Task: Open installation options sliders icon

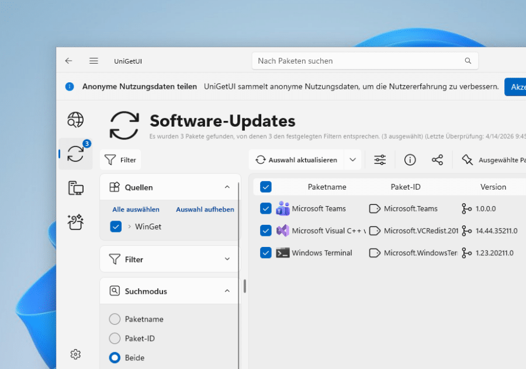Action: pos(380,160)
